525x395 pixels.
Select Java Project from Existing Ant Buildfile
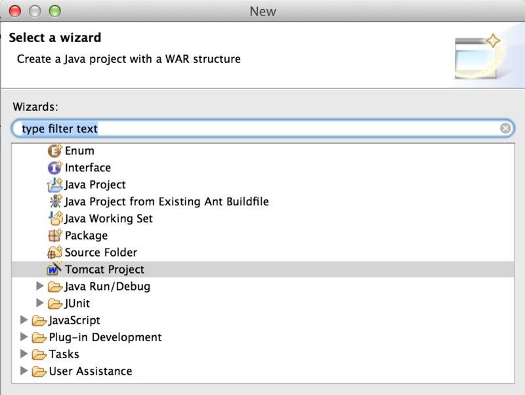coord(167,201)
